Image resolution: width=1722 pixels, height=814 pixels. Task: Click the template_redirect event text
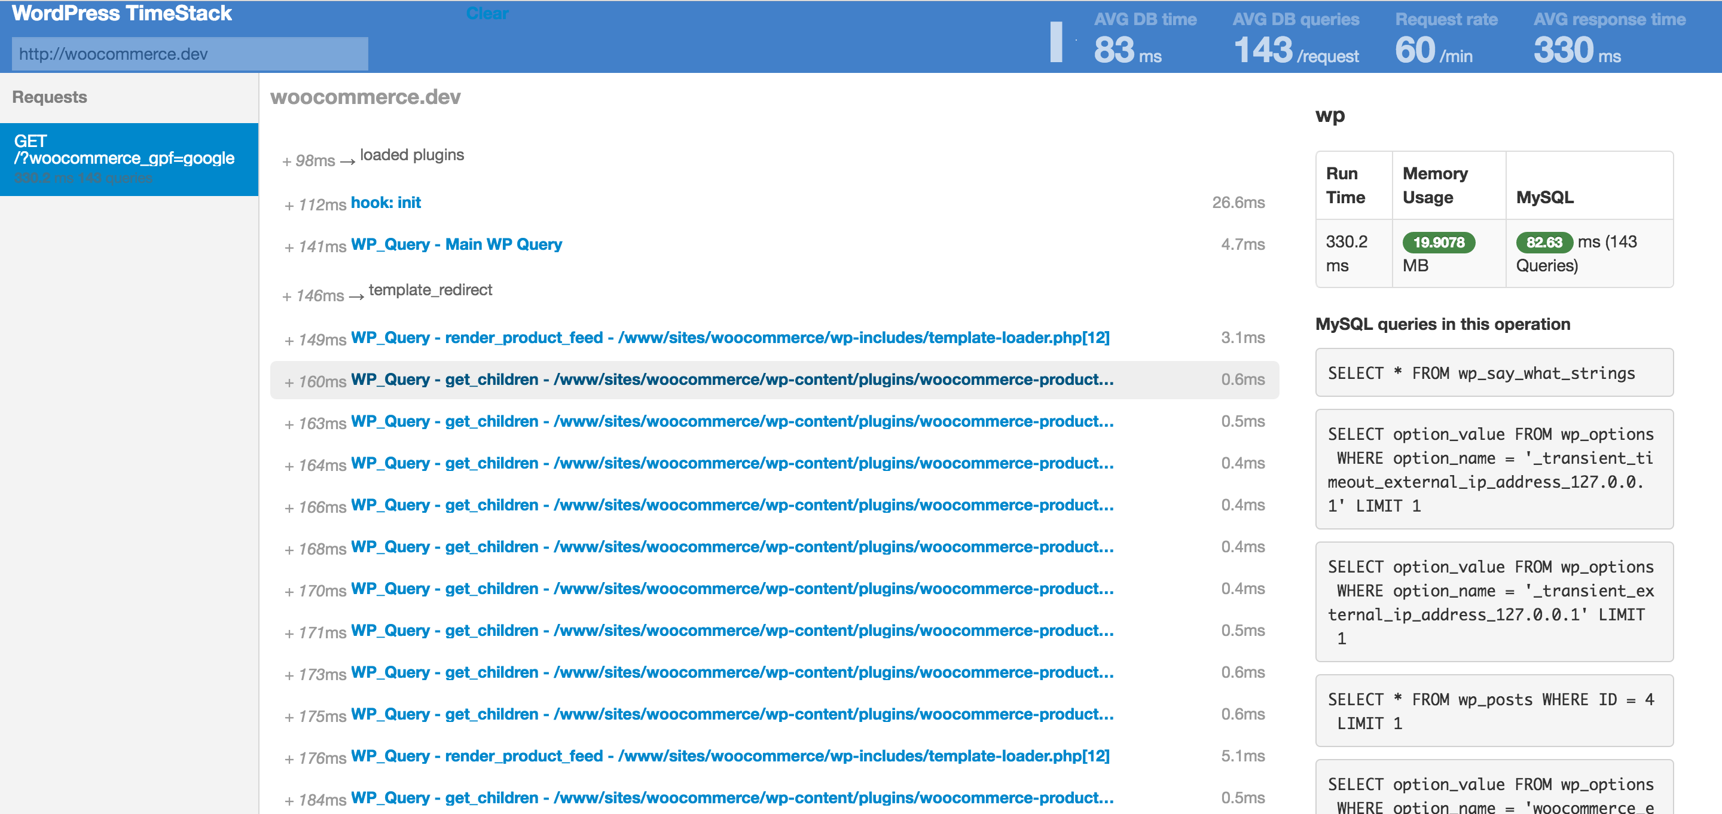430,290
